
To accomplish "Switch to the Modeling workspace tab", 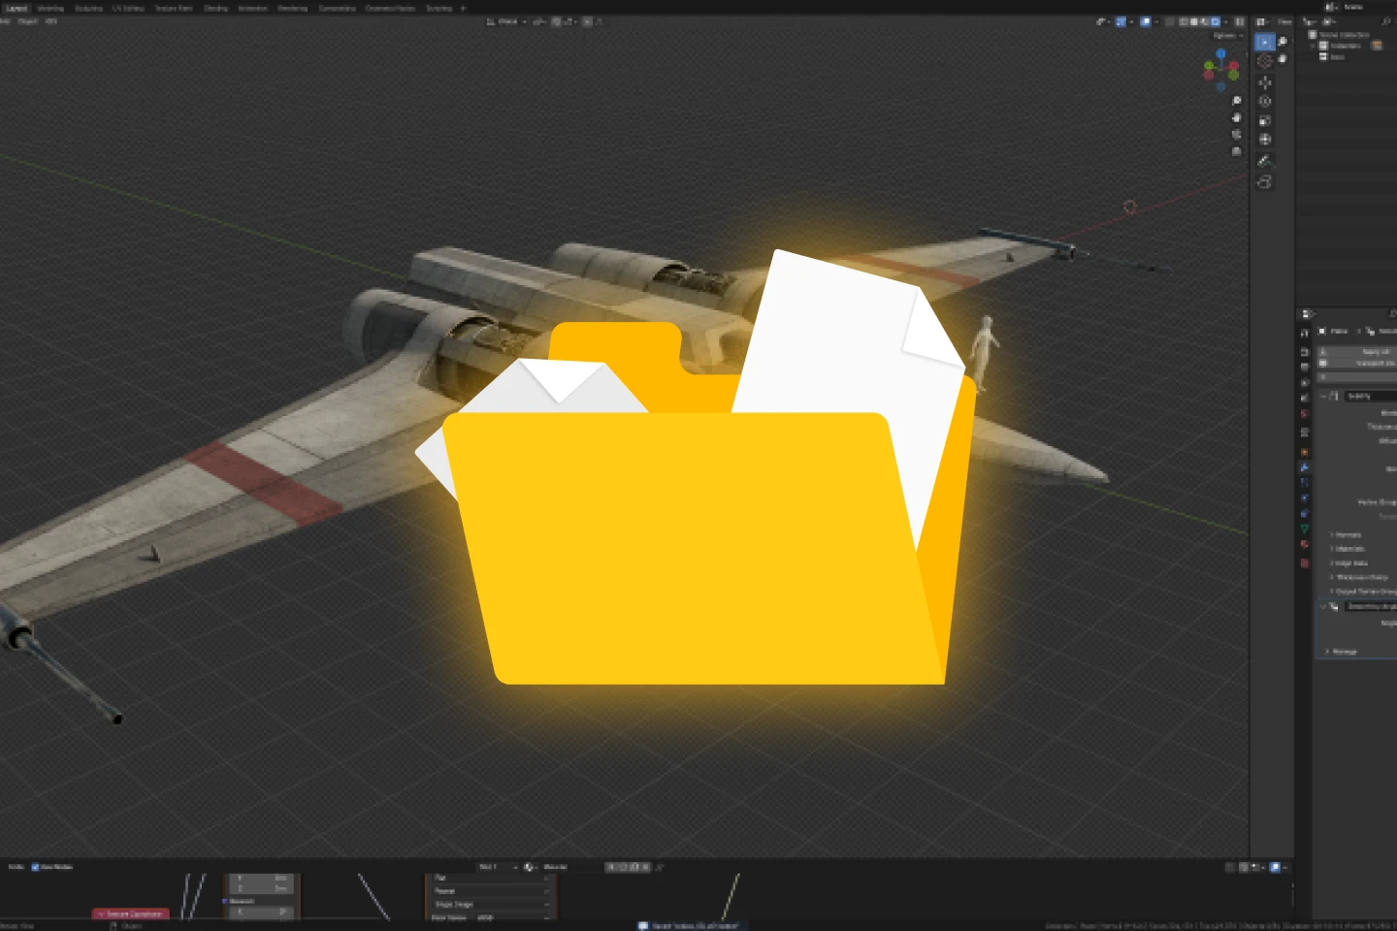I will 50,8.
